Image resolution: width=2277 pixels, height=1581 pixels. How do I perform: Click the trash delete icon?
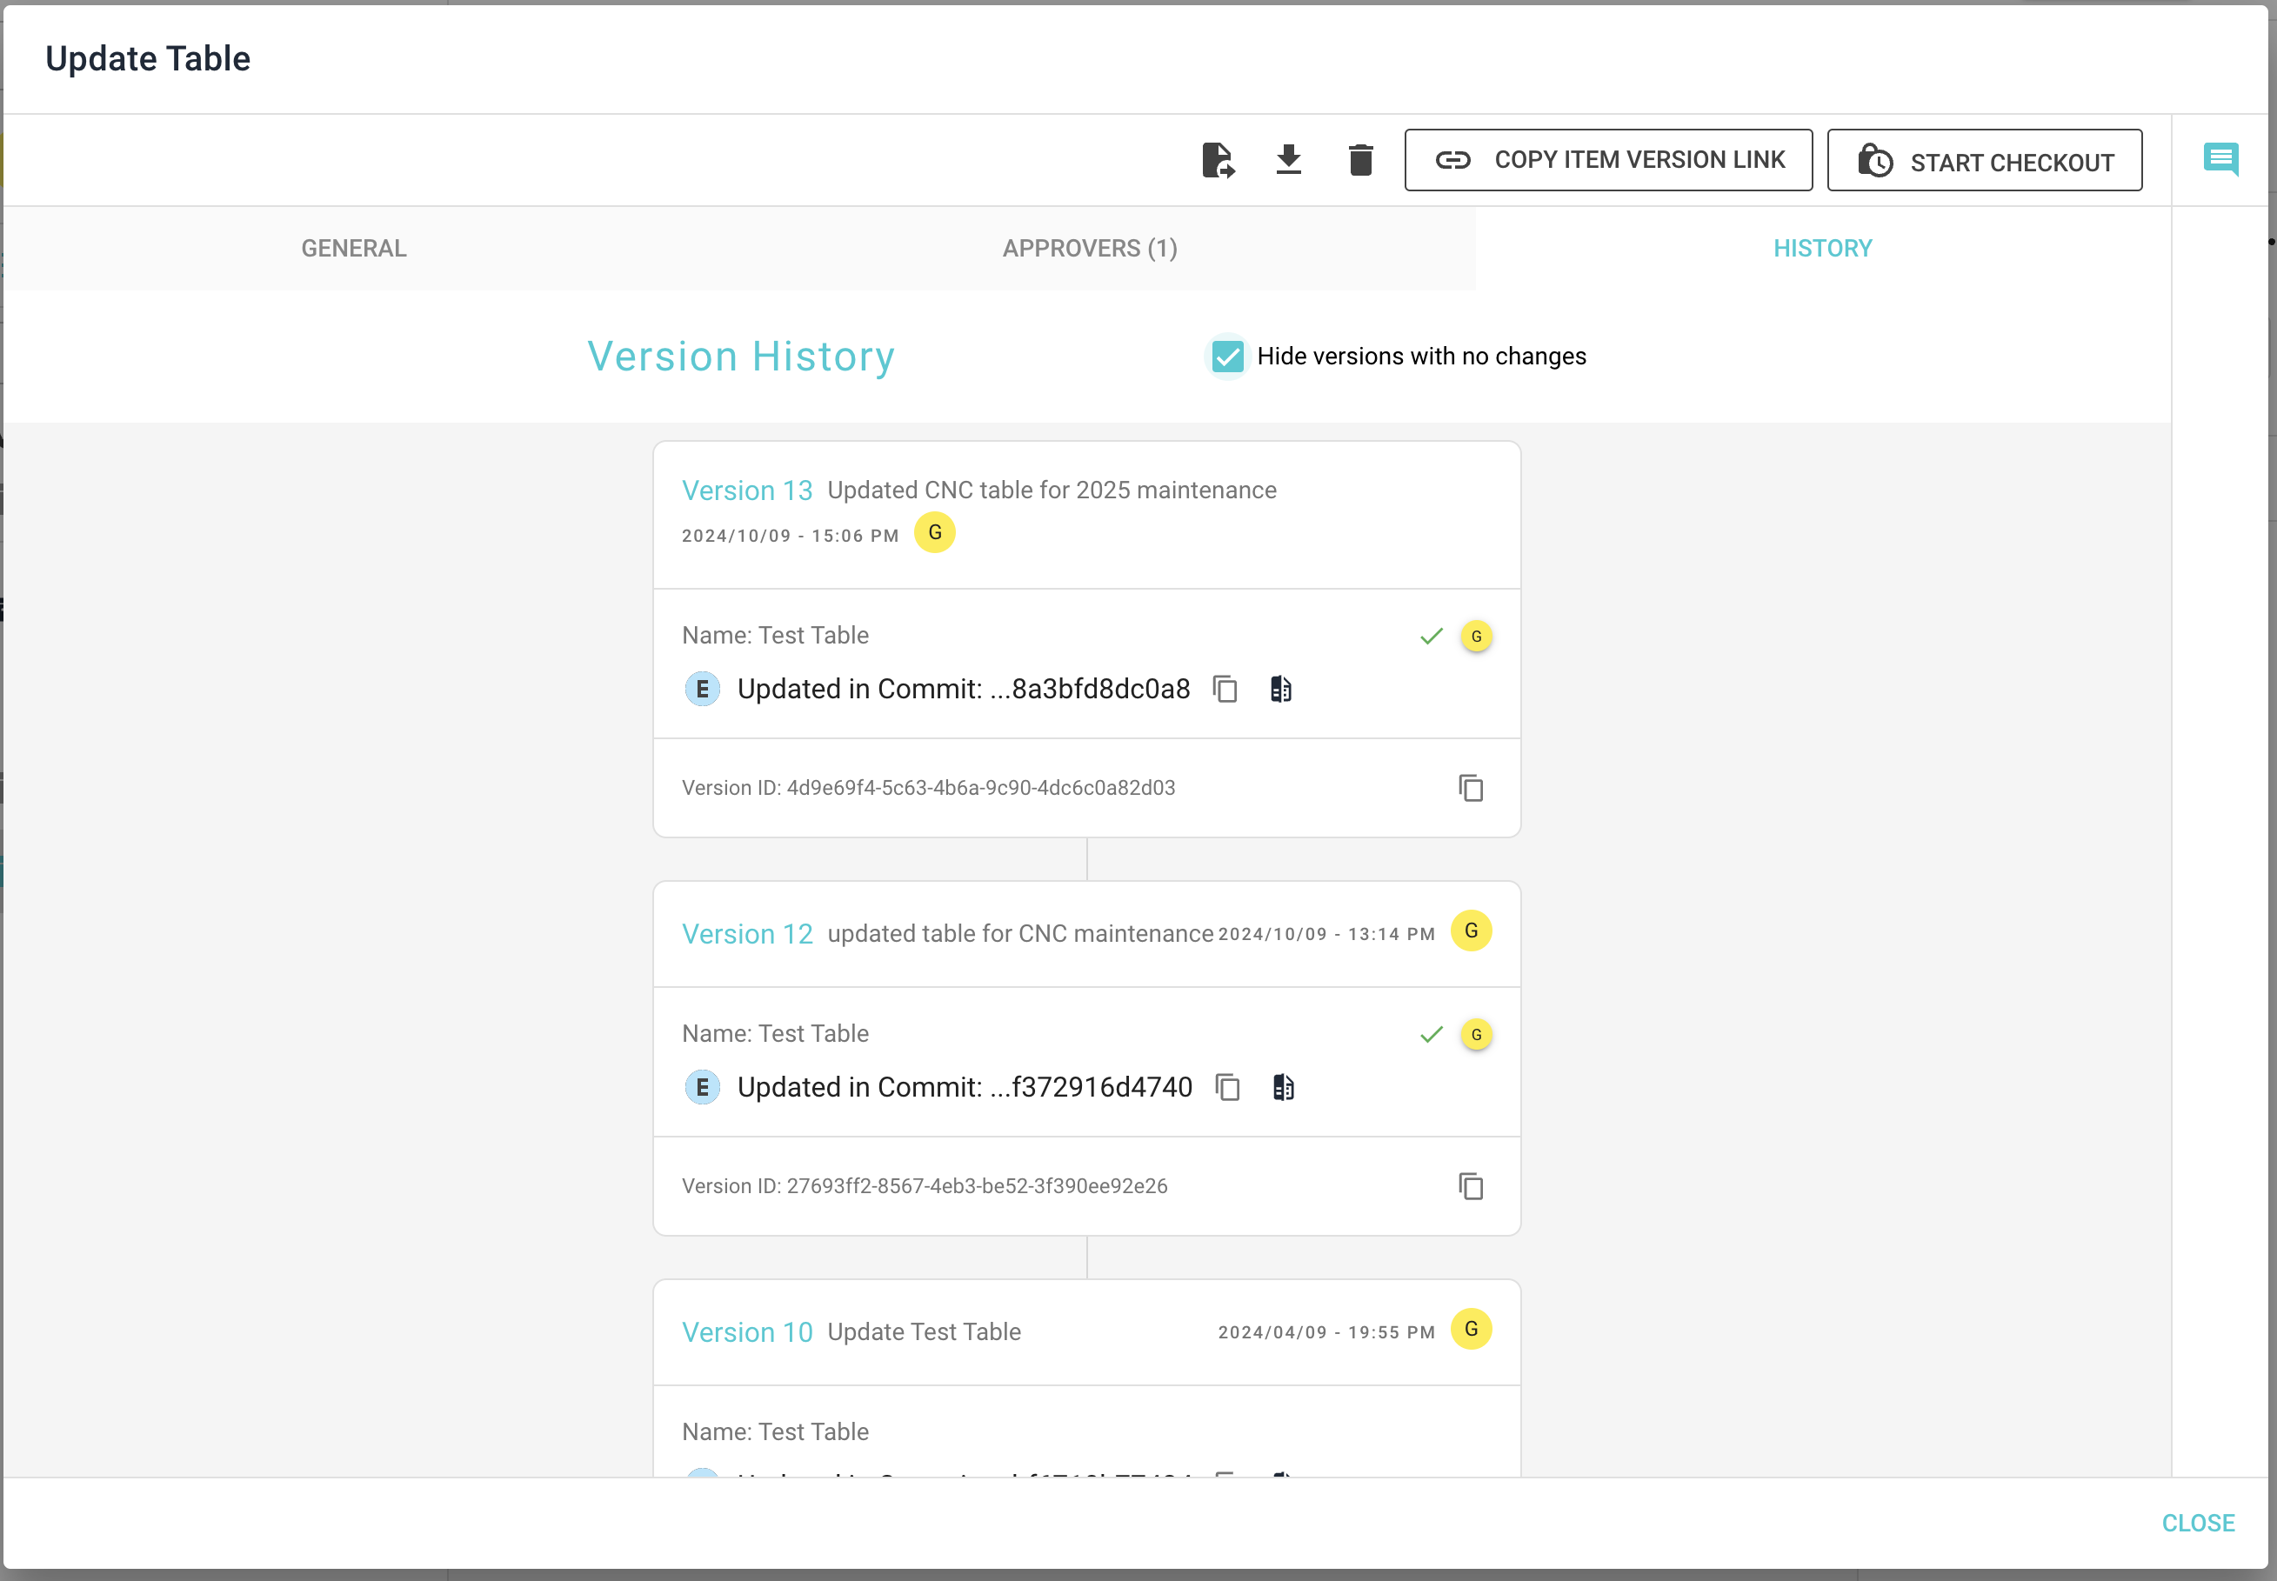point(1361,159)
